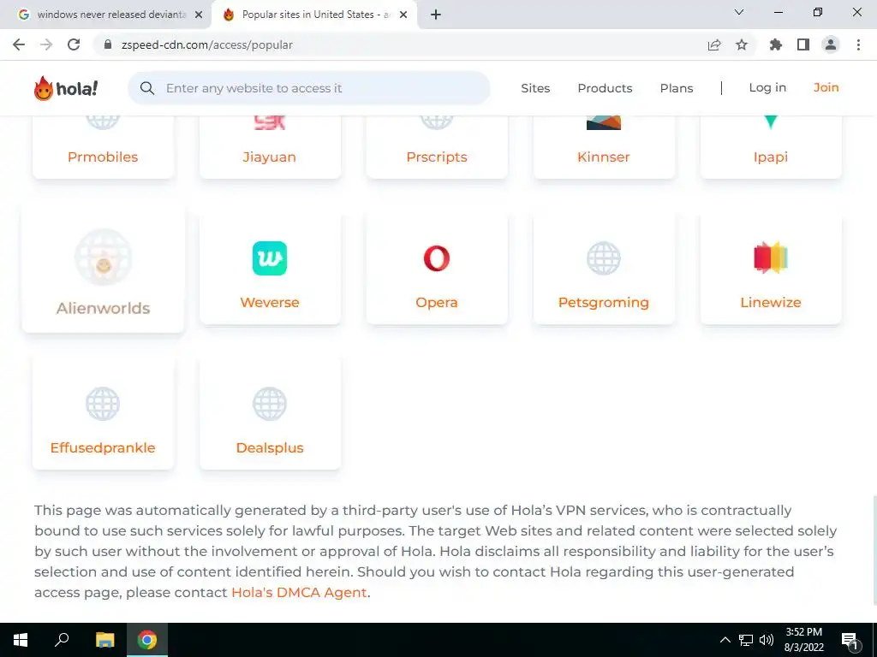Open the Weverse site icon

pyautogui.click(x=270, y=258)
